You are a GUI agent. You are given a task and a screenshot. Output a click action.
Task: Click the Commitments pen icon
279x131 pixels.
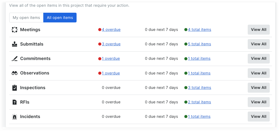(15, 59)
